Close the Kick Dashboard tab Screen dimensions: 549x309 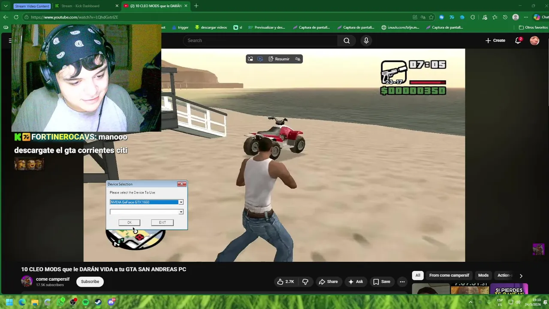pyautogui.click(x=117, y=6)
